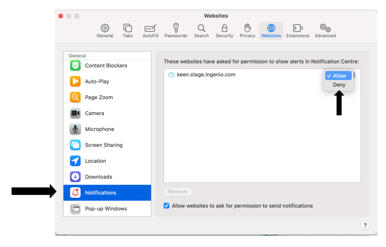Open the Privacy preferences pane
This screenshot has width=386, height=247.
click(247, 31)
